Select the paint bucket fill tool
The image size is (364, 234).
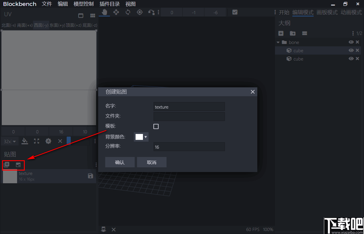pos(25,141)
